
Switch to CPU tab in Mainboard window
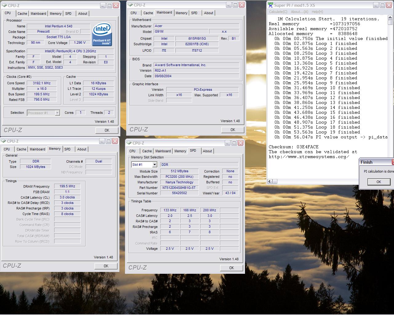[x=134, y=13]
